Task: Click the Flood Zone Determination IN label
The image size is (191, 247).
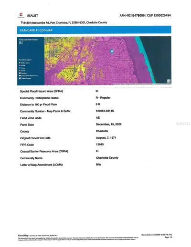Action: (21, 43)
